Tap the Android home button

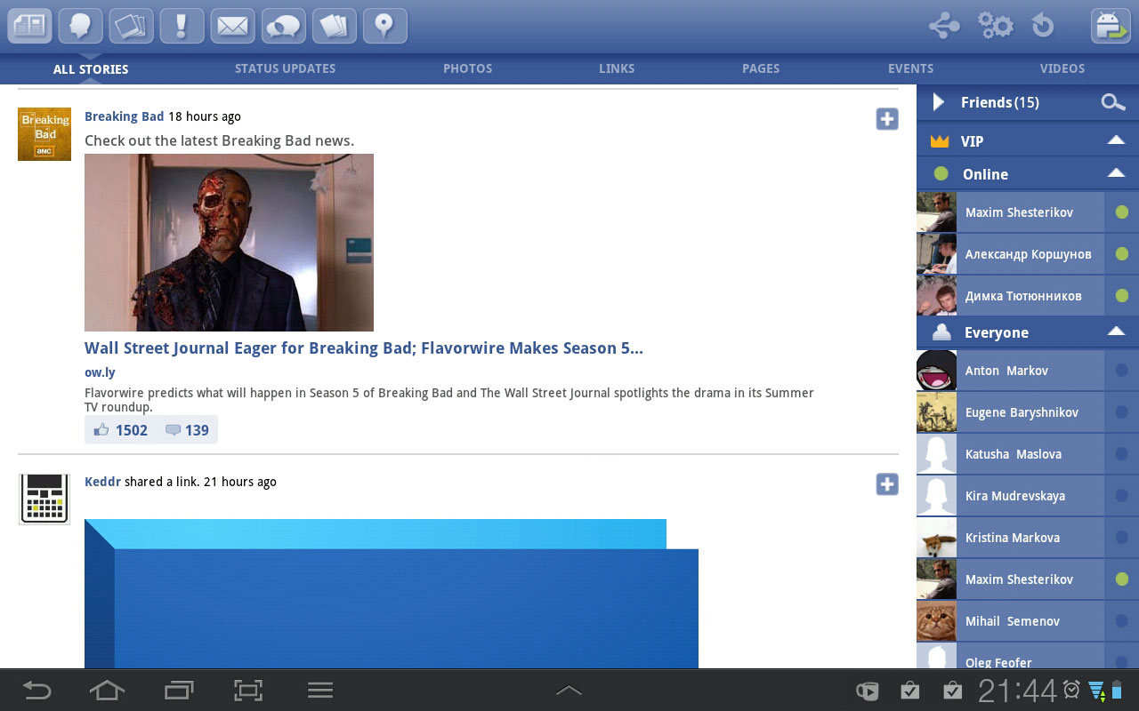(x=107, y=691)
